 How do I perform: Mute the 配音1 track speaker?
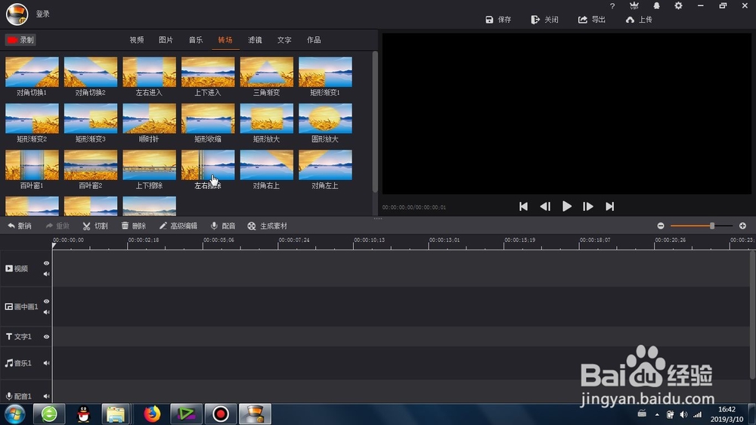coord(46,396)
